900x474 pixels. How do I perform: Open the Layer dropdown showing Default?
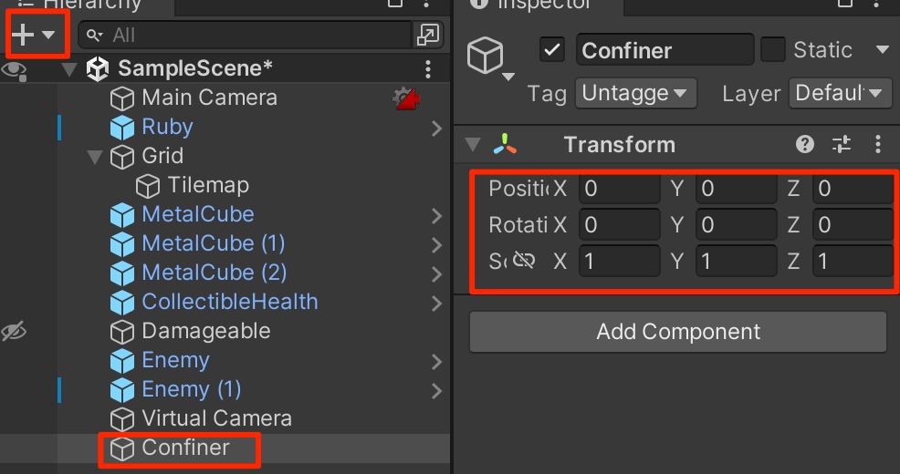tap(841, 93)
